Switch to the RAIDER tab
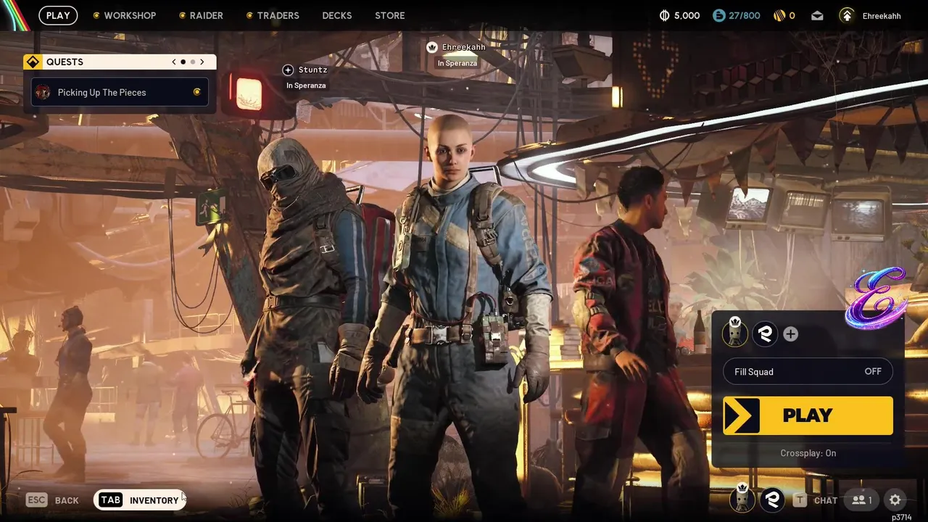 tap(207, 15)
